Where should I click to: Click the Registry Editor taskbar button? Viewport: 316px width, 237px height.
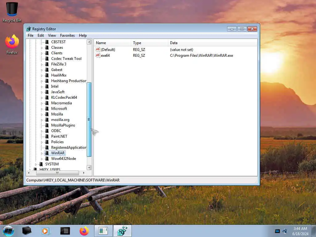(x=123, y=231)
